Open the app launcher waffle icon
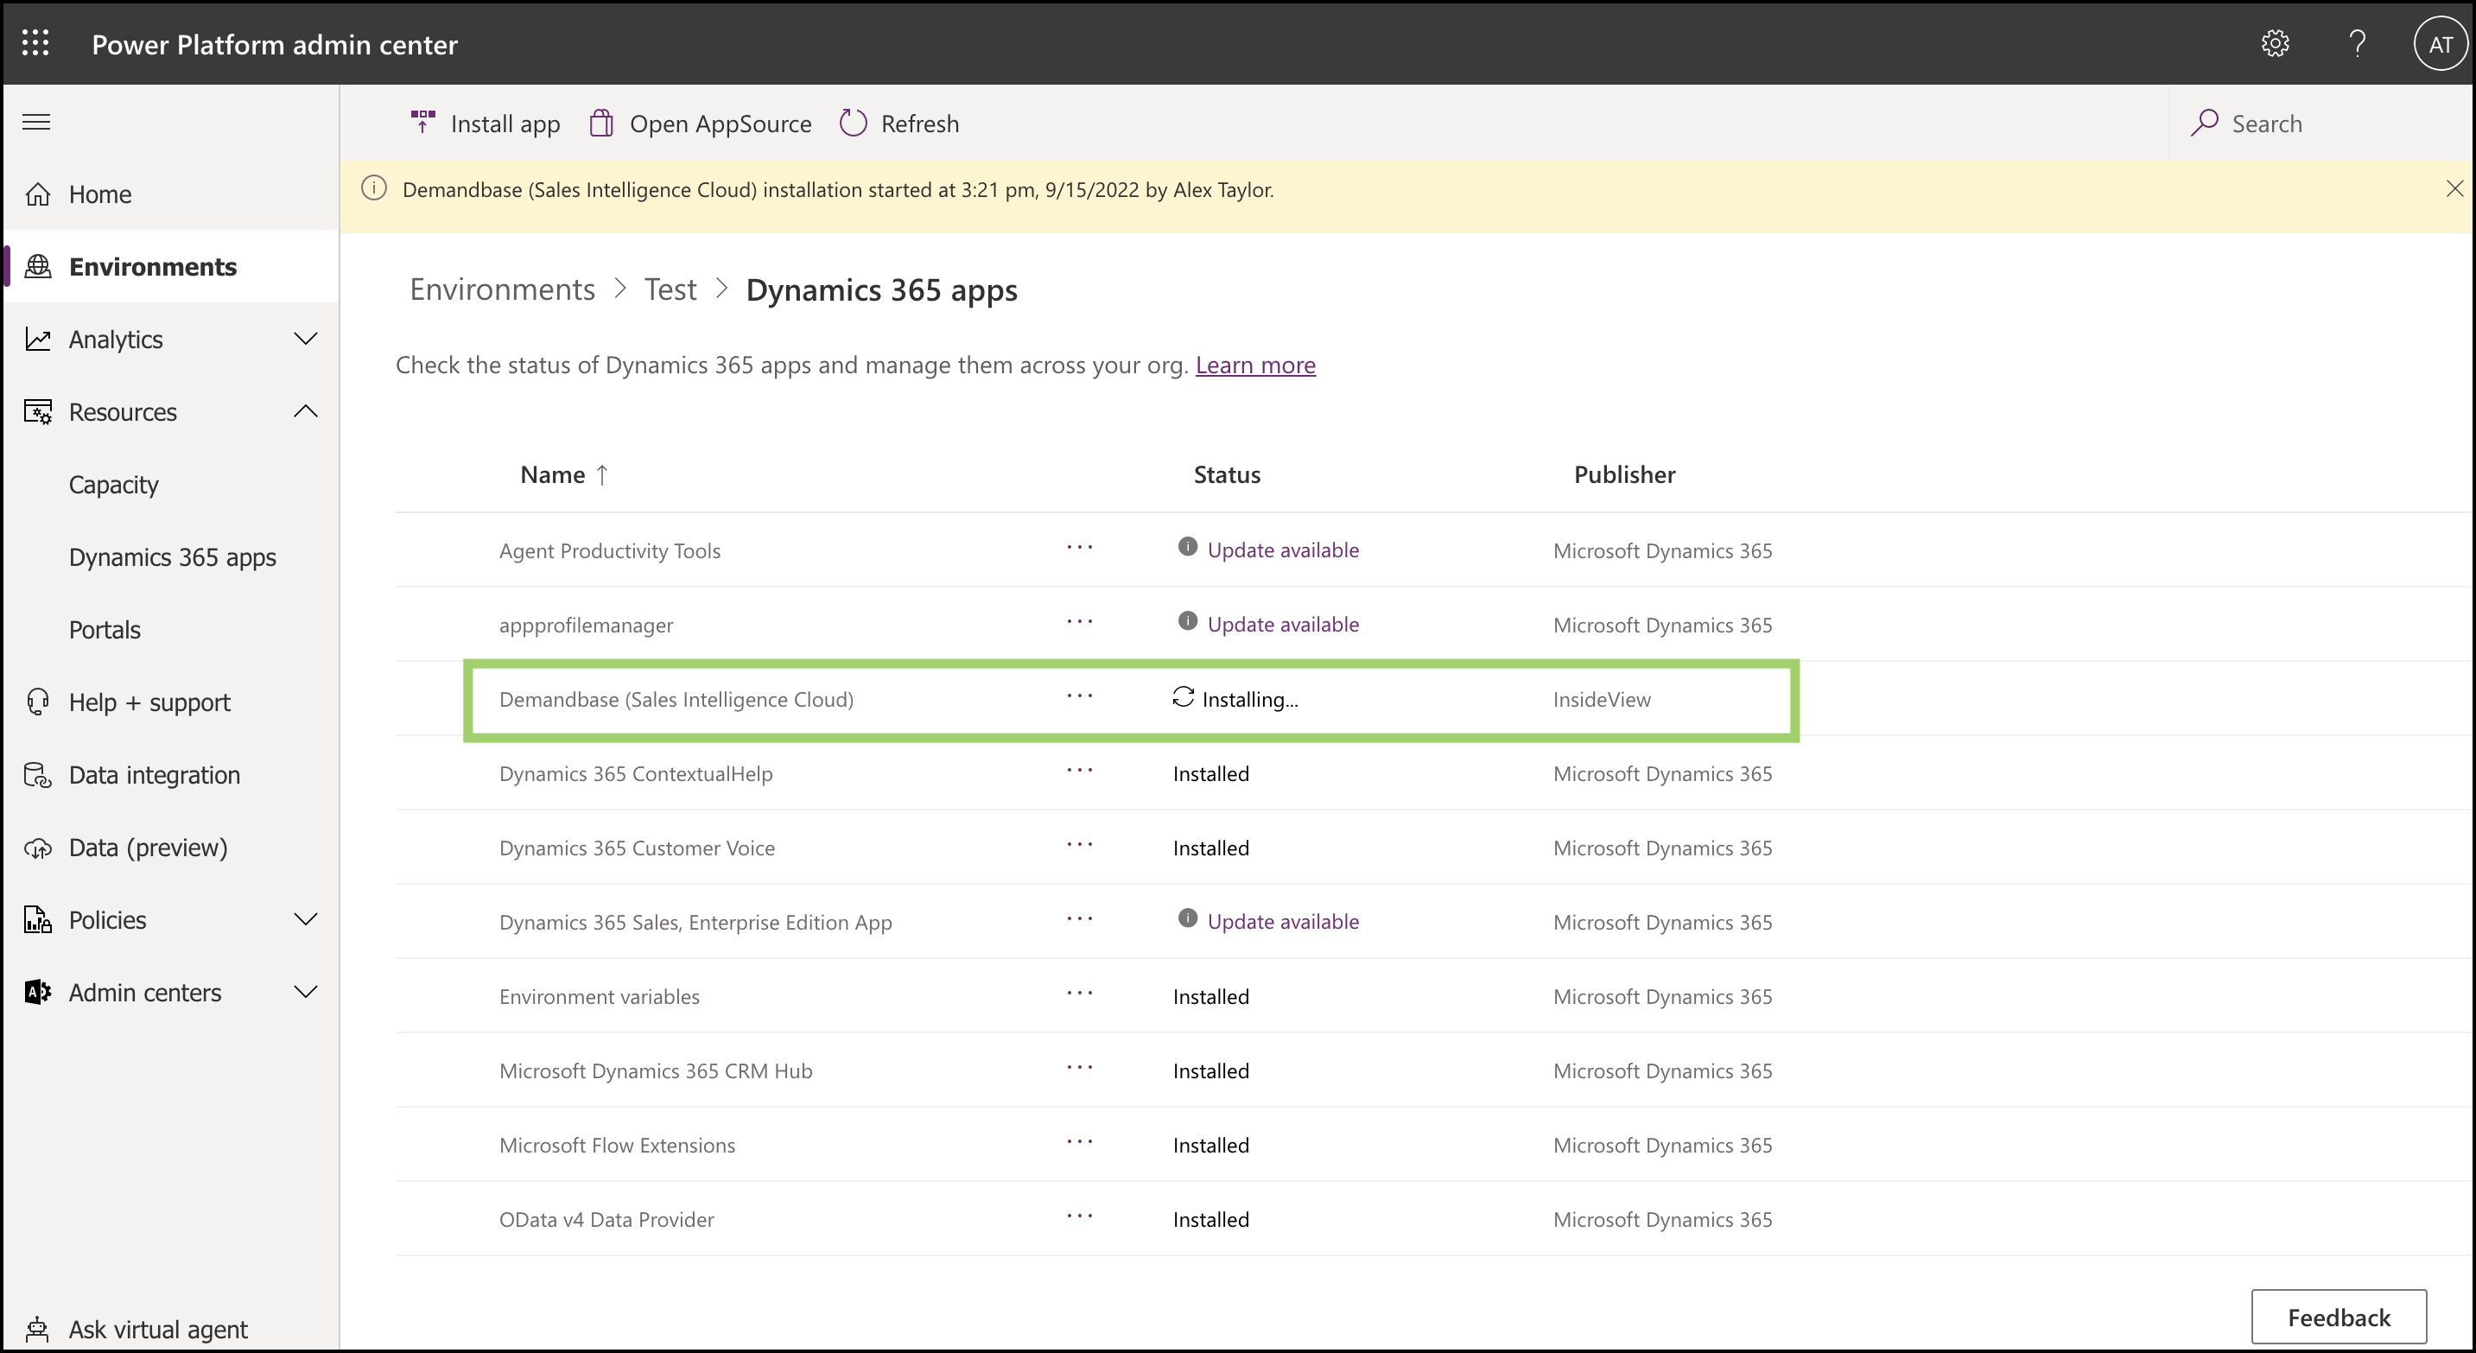The image size is (2476, 1353). (35, 43)
